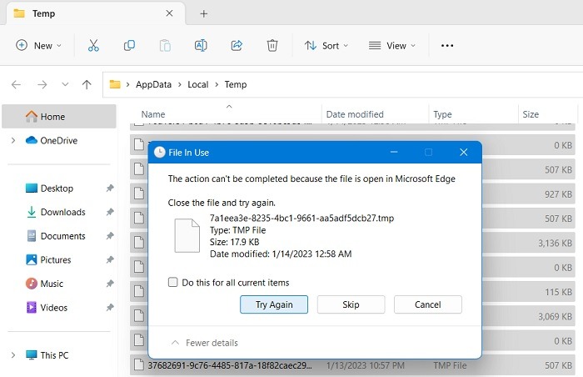Image resolution: width=583 pixels, height=377 pixels.
Task: Click the address bar folder icon
Action: pos(115,84)
